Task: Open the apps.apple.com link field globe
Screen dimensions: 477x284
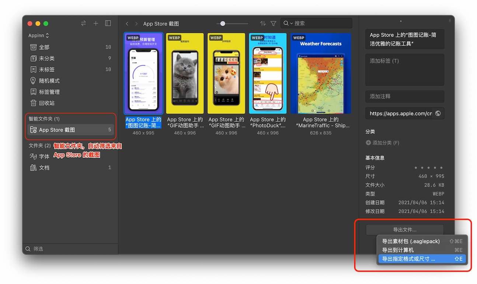Action: point(438,113)
